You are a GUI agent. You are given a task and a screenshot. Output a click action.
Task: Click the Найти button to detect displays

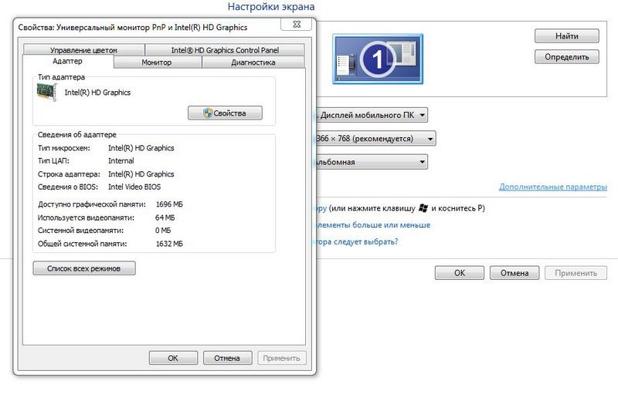pos(567,36)
